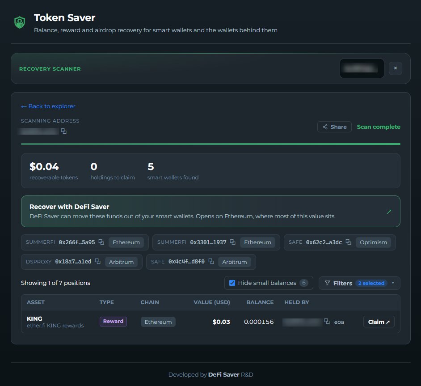The image size is (421, 386).
Task: Click the blurred wallet address field
Action: pyautogui.click(x=362, y=68)
